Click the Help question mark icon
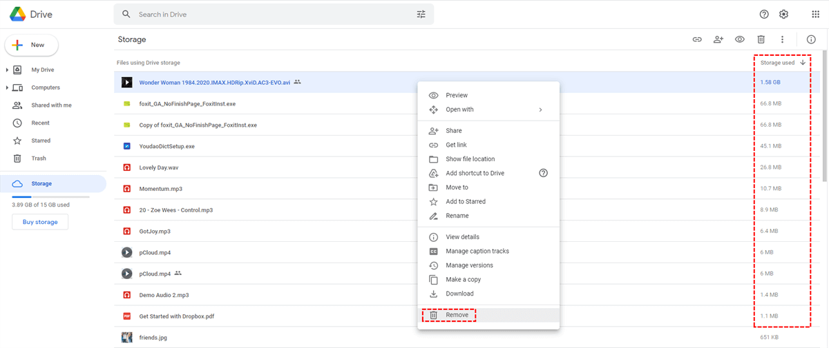This screenshot has height=348, width=829. coord(764,14)
